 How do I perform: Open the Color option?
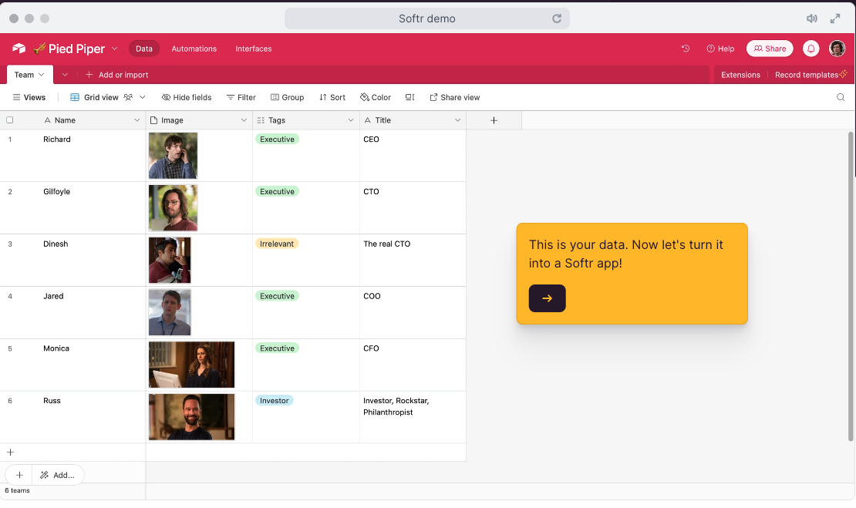[x=376, y=97]
